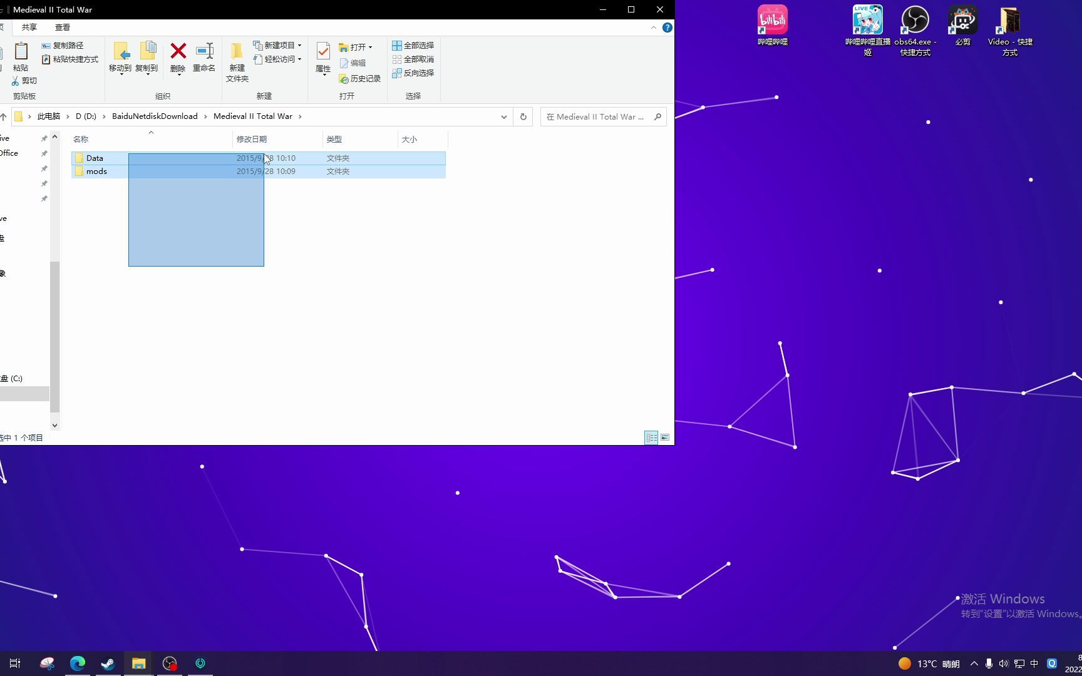Viewport: 1082px width, 676px height.
Task: Click the search magnifier icon
Action: [x=657, y=117]
